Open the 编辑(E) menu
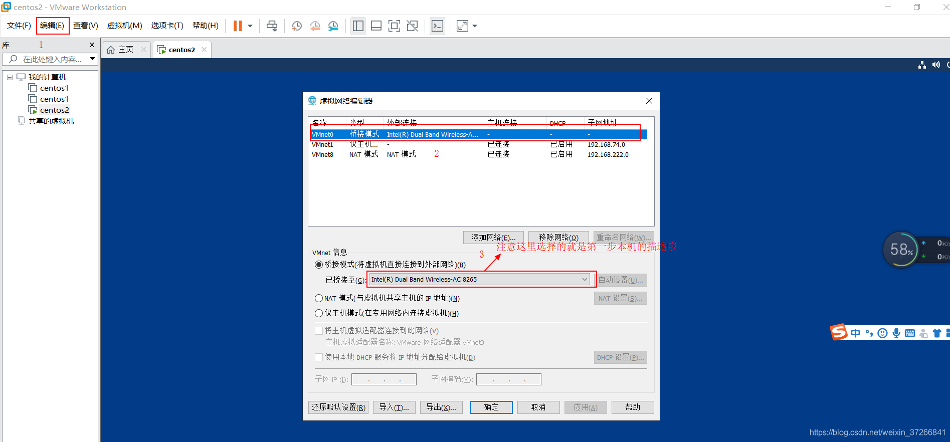 point(52,26)
